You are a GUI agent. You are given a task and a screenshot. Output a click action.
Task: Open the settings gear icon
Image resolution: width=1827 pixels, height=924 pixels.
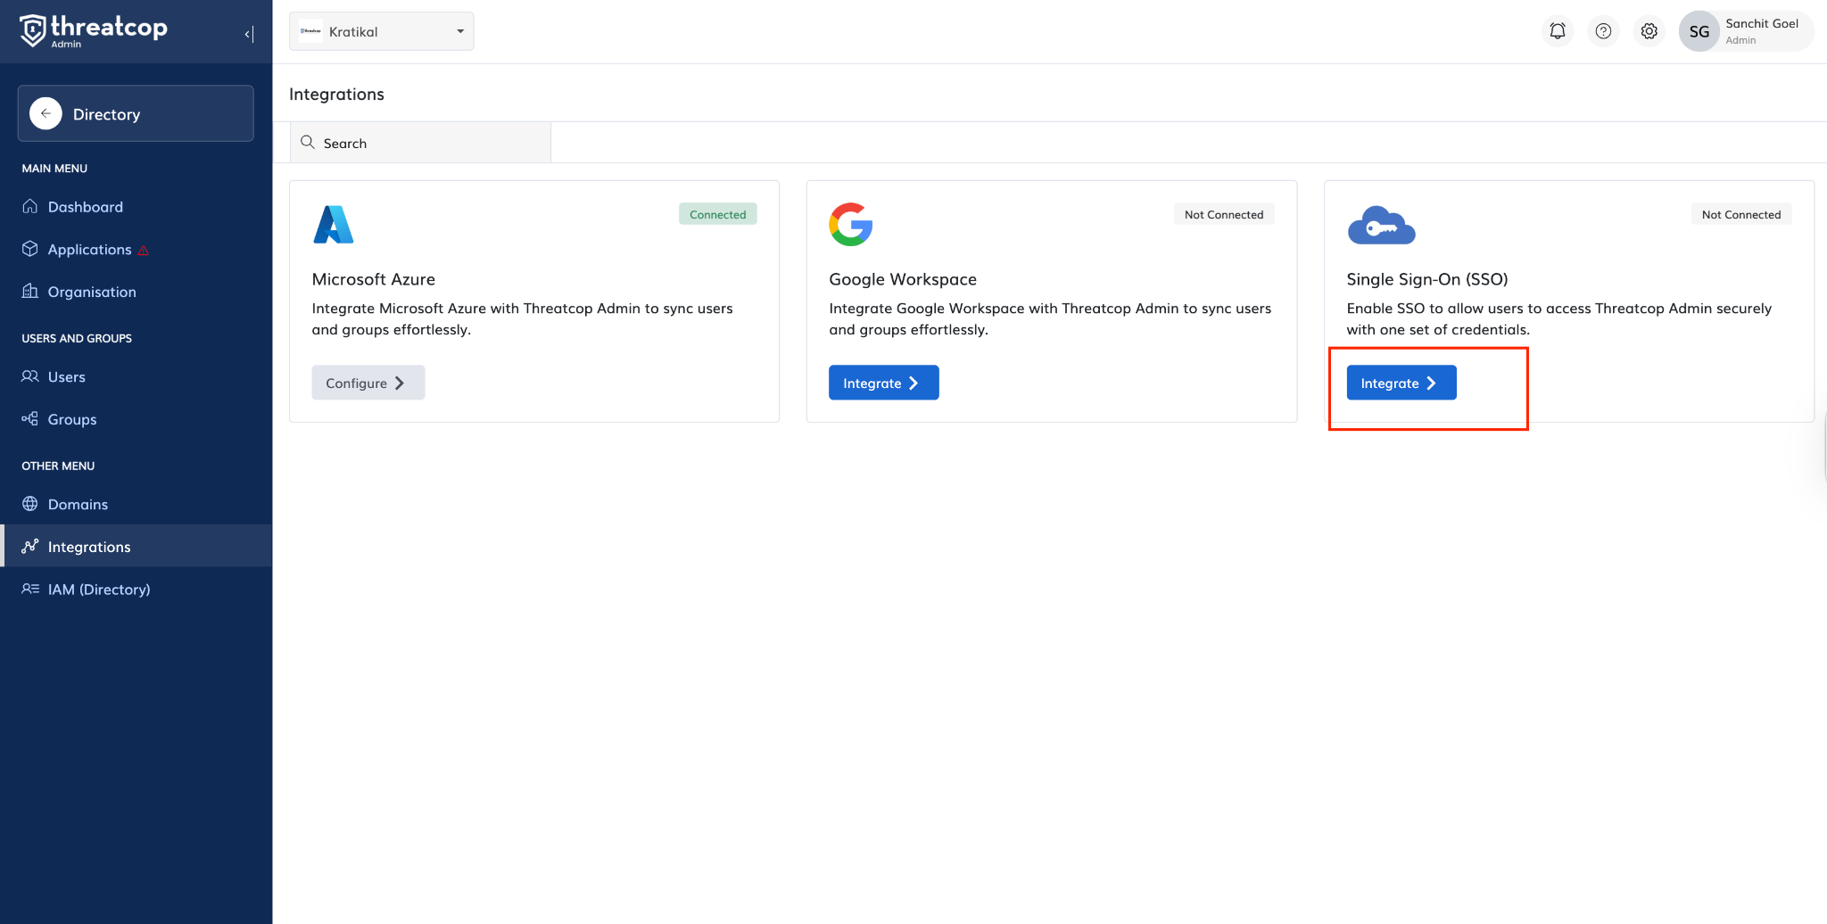[1649, 31]
